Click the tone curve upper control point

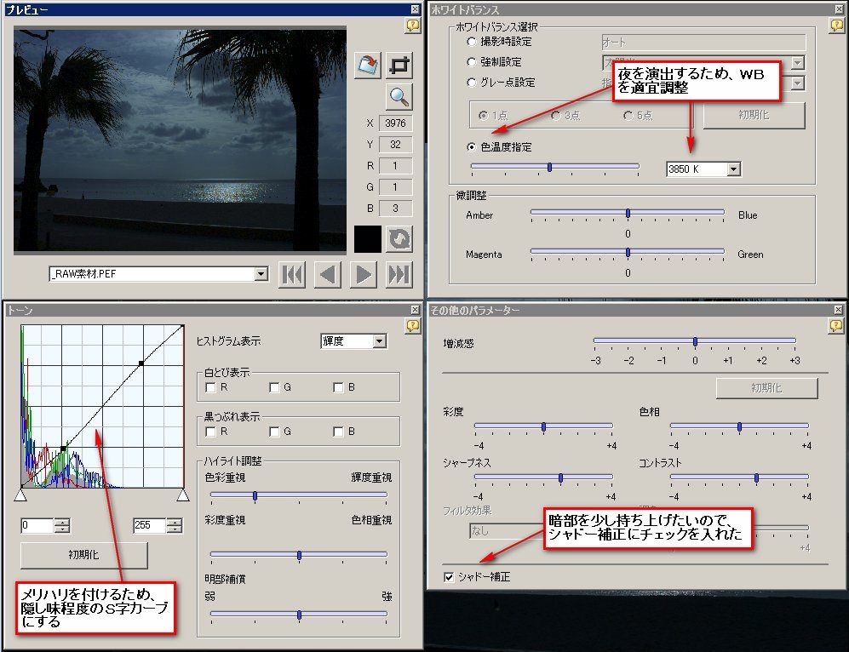click(x=141, y=363)
